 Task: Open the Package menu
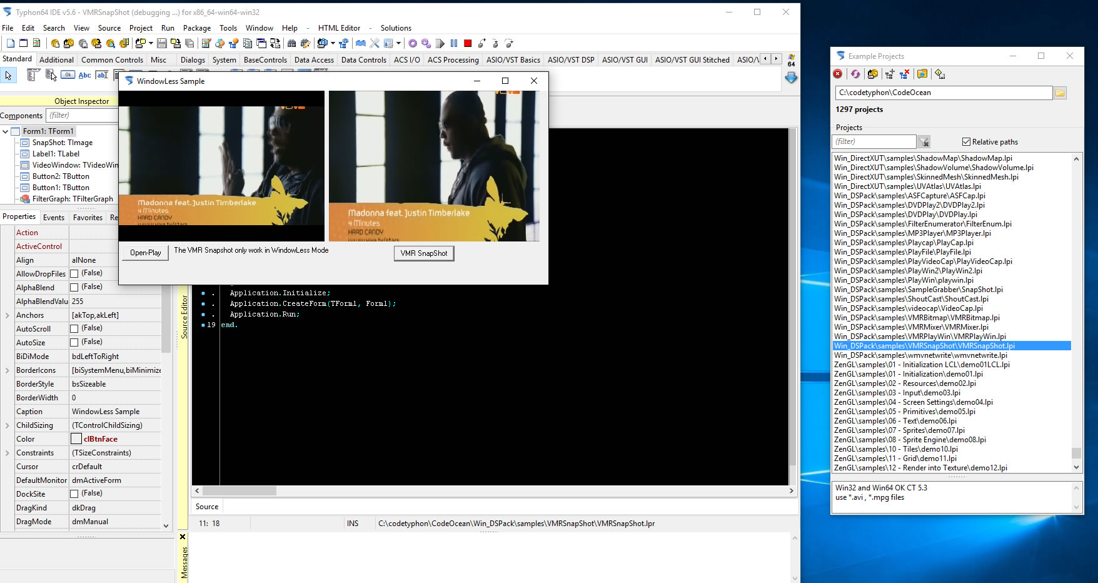pos(197,28)
